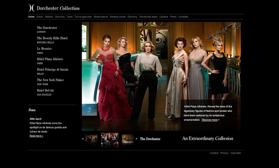Click the News section heading
Screen dimensions: 279x168
[32, 110]
